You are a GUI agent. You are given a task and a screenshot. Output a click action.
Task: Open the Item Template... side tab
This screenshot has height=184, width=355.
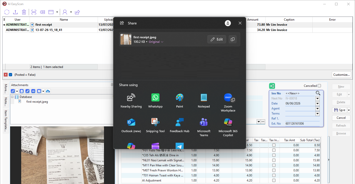point(6,121)
